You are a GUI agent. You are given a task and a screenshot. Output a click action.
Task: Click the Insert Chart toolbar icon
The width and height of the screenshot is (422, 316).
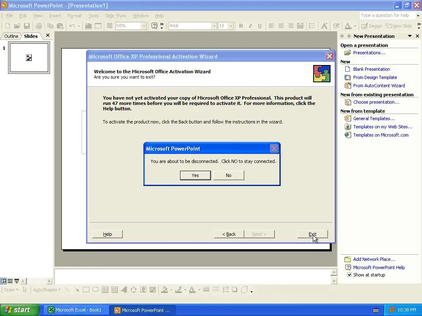(88, 26)
